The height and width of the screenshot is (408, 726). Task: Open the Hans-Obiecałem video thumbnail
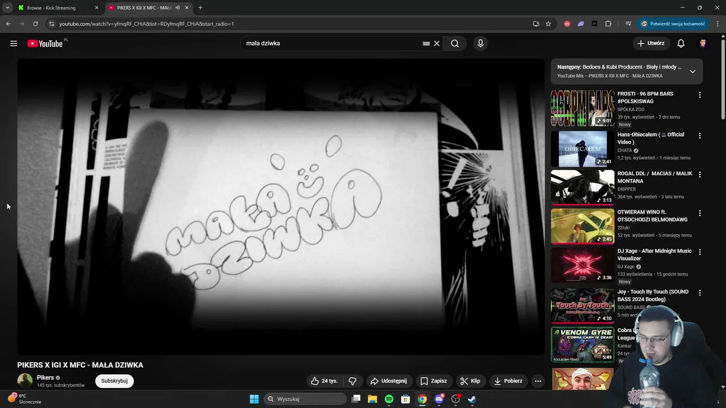pyautogui.click(x=583, y=148)
